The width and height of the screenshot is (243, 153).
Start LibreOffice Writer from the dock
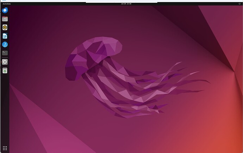click(5, 36)
